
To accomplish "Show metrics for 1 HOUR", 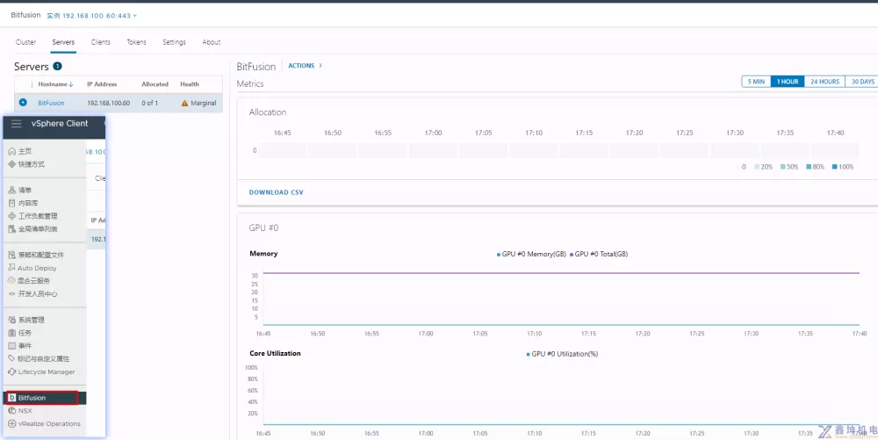I will tap(788, 82).
